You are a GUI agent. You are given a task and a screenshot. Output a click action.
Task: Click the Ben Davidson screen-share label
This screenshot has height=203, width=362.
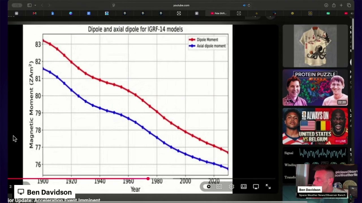tap(45, 192)
